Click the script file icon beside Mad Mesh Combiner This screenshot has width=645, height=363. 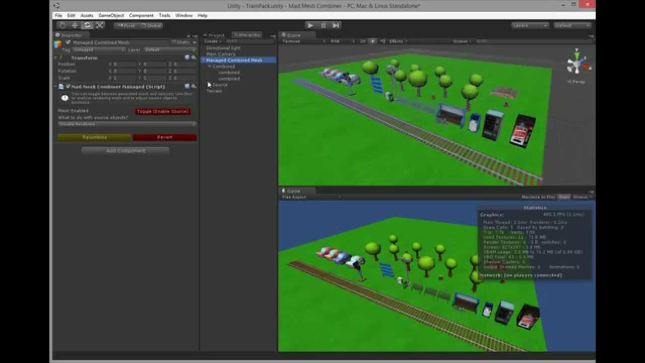[61, 86]
